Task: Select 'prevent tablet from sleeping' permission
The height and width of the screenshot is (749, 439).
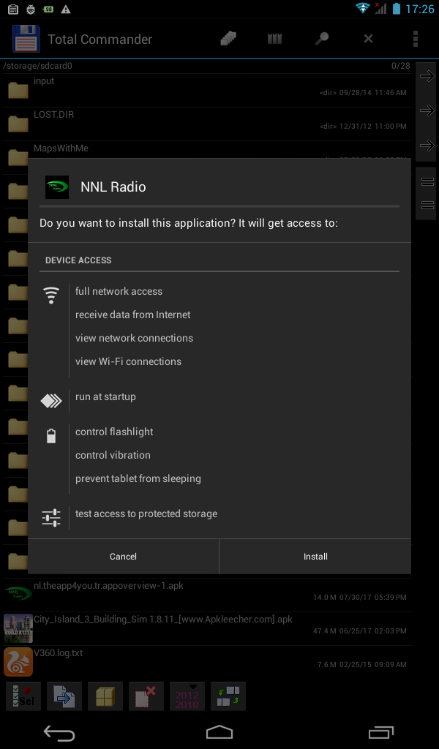Action: (x=138, y=478)
